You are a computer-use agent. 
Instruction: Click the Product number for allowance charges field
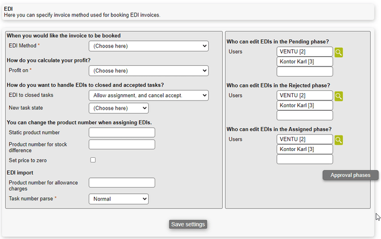click(122, 183)
